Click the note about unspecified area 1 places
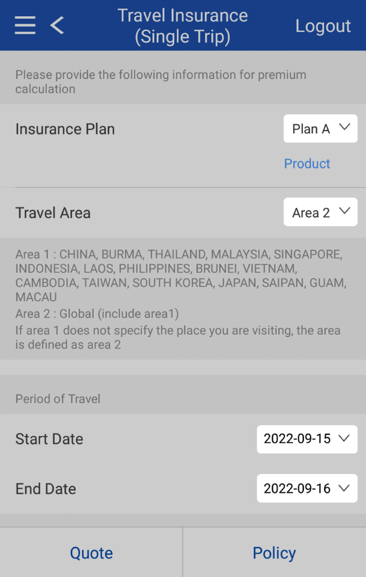 pos(178,337)
